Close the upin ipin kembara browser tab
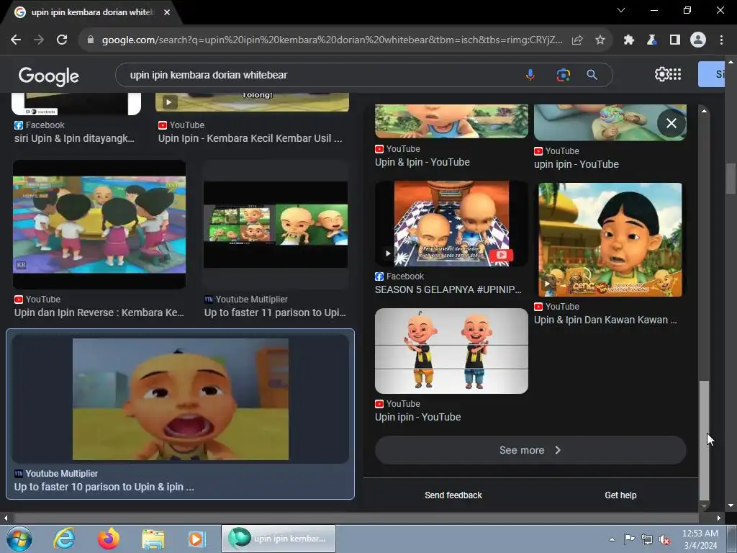The image size is (737, 553). click(167, 12)
